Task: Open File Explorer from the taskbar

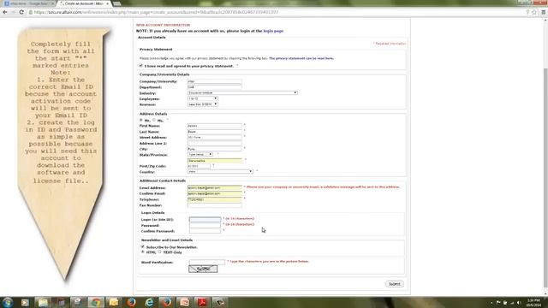Action: click(43, 302)
